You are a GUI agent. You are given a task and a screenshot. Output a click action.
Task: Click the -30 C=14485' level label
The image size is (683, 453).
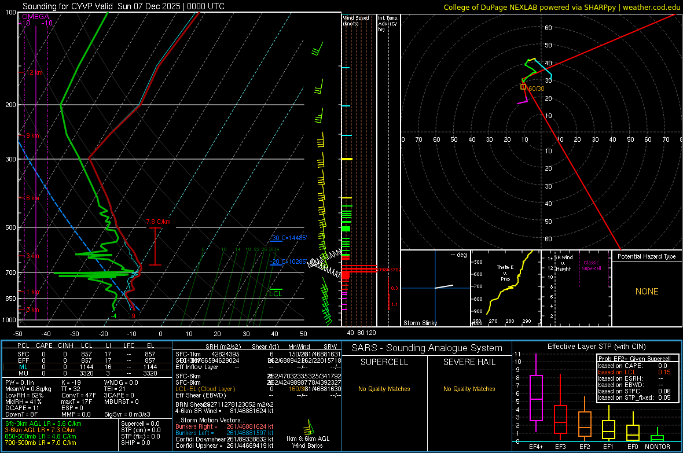[x=288, y=238]
